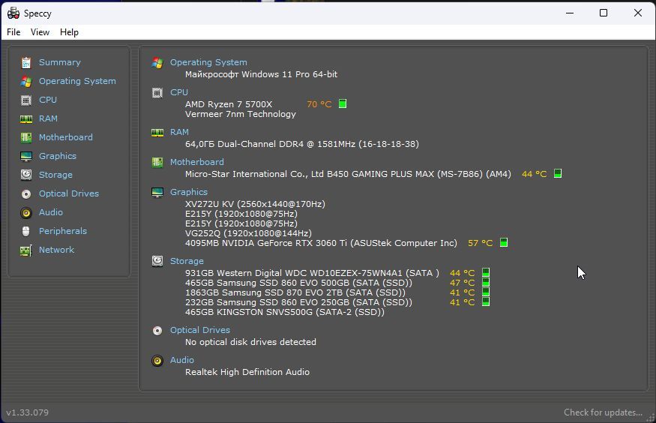This screenshot has height=423, width=656.
Task: Click the CPU temperature reading 70 °C
Action: (319, 104)
